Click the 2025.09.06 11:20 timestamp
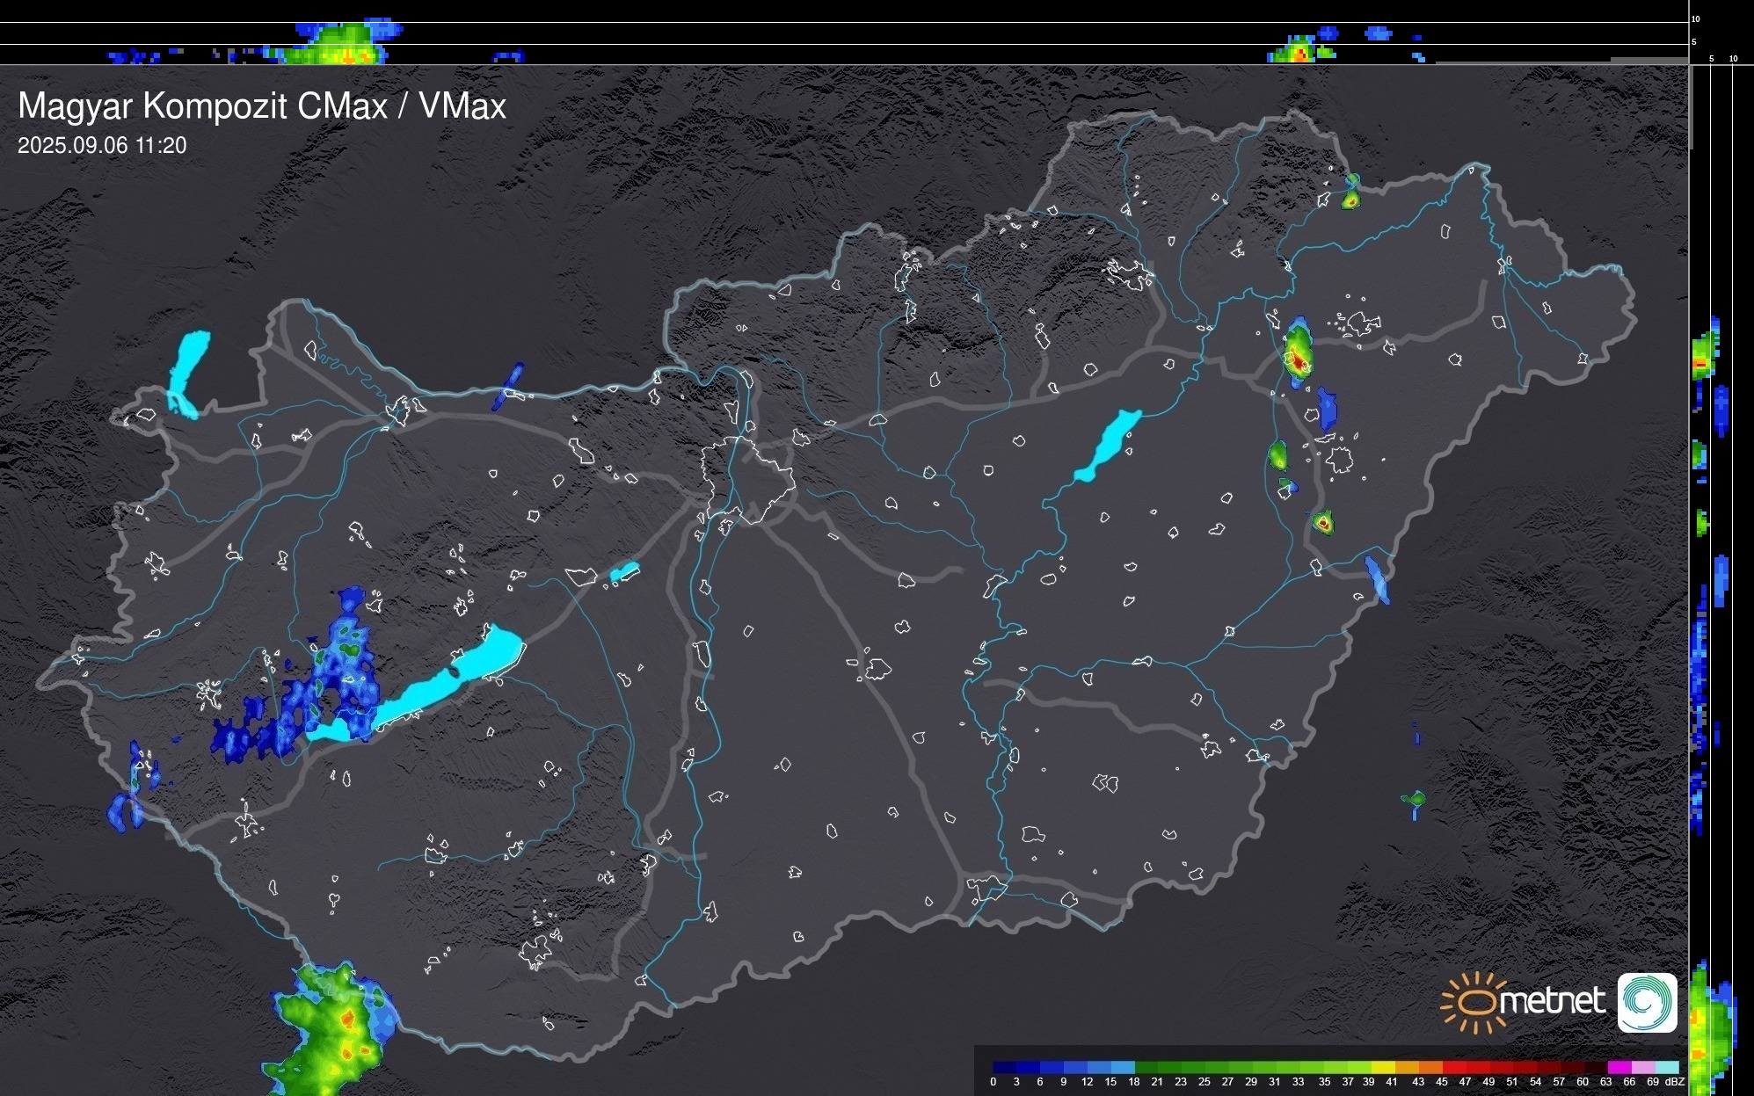Viewport: 1754px width, 1096px height. pos(102,145)
